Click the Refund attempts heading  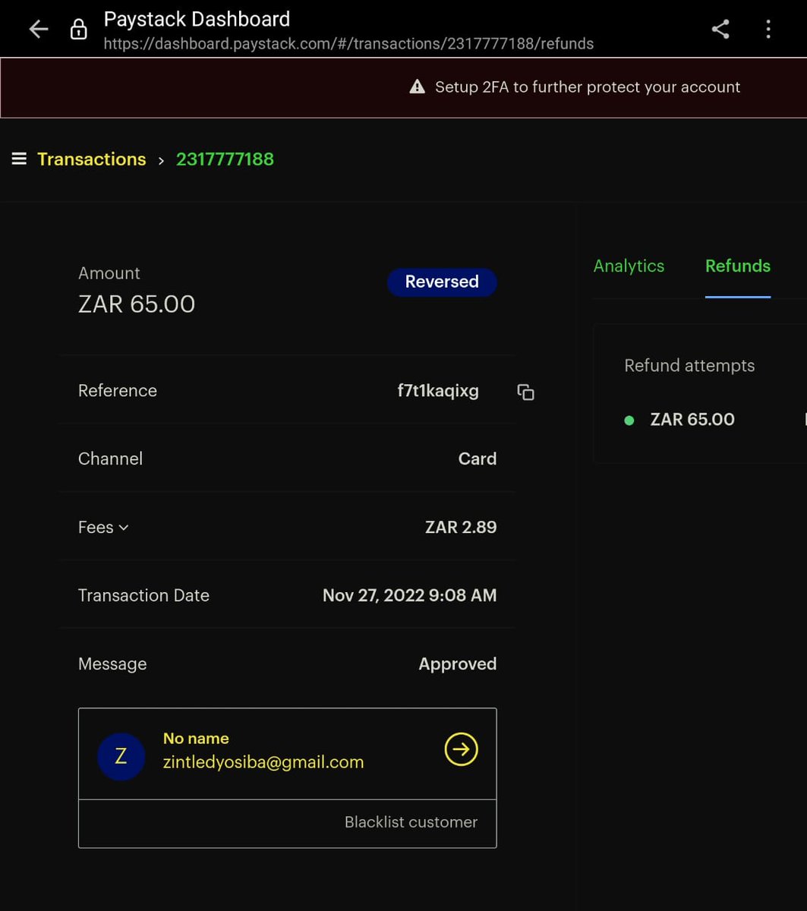[689, 366]
